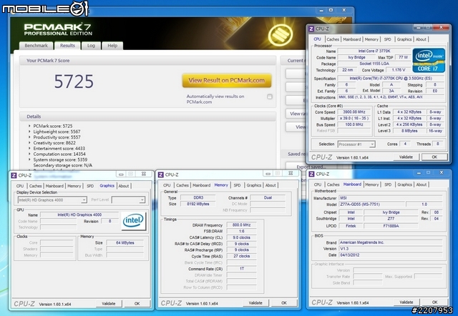
Task: Click the Export saved button in PCMark
Action: (x=310, y=167)
